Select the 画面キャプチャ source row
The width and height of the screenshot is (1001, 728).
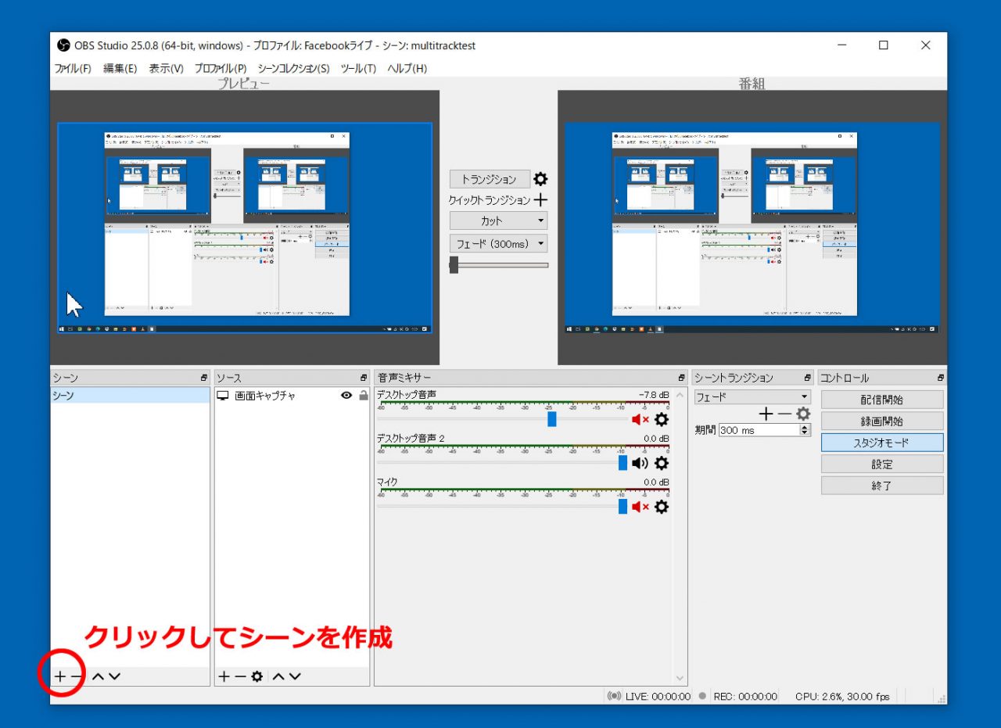point(292,396)
